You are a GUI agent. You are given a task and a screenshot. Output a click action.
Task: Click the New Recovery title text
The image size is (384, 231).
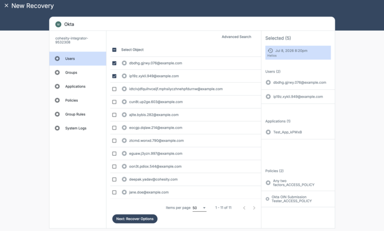33,6
